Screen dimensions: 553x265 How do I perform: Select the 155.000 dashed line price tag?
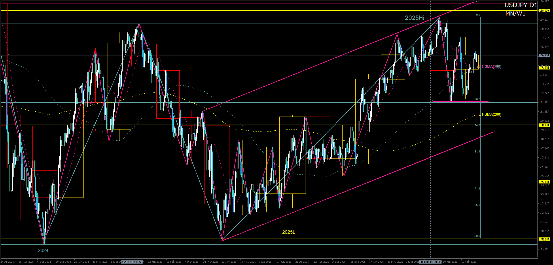point(544,68)
